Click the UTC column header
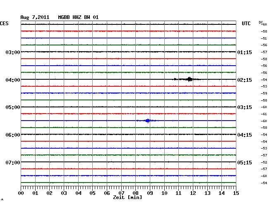The image size is (269, 204). tap(246, 24)
